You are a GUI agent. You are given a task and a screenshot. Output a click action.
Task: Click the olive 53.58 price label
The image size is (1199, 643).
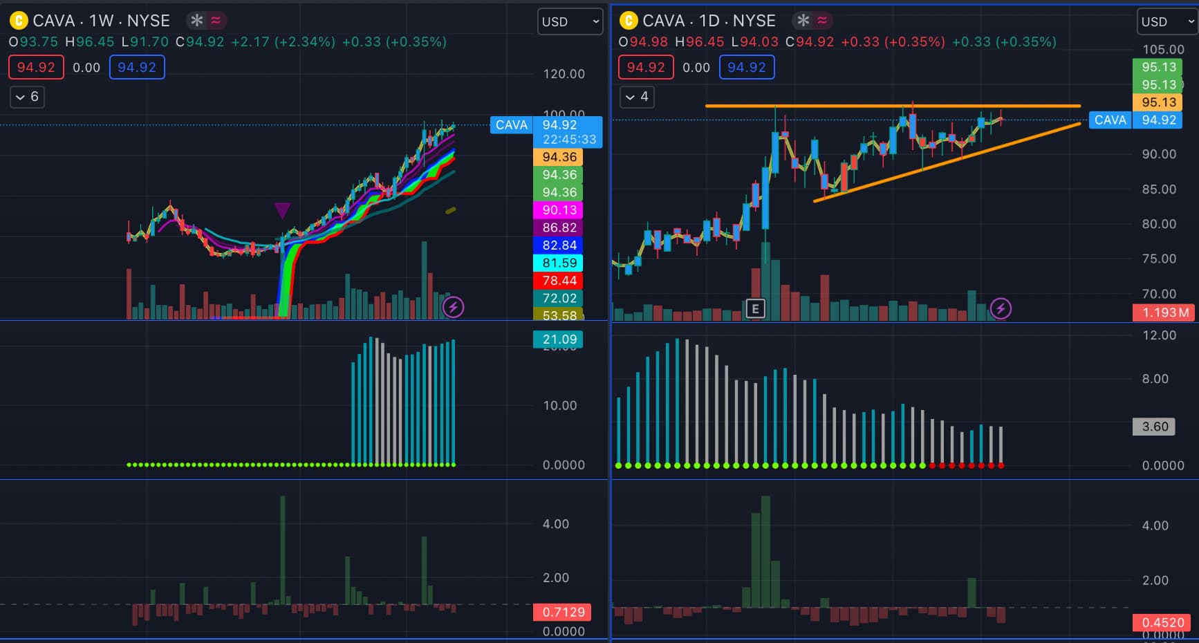[x=559, y=315]
